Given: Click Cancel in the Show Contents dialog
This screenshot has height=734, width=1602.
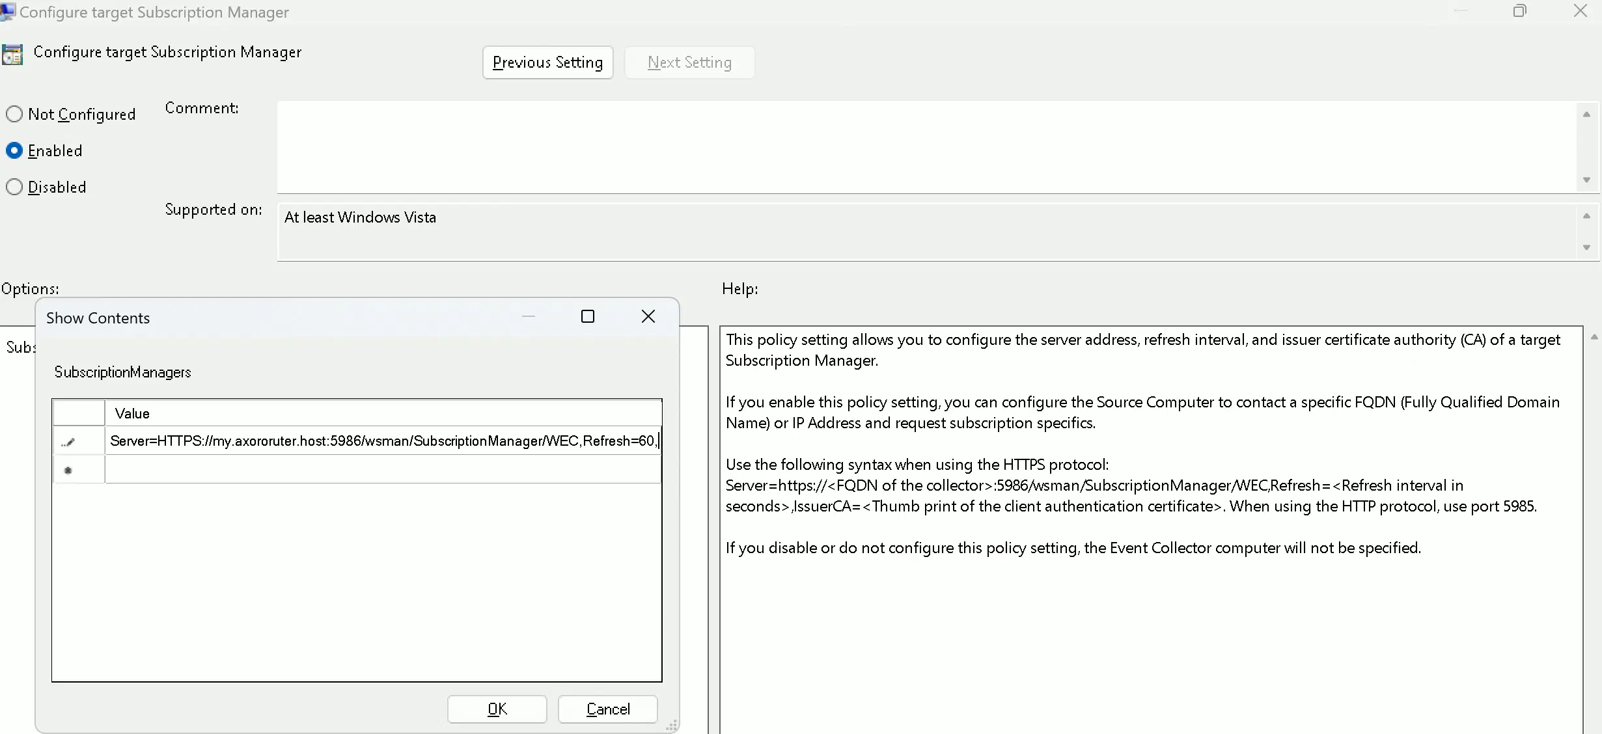Looking at the screenshot, I should (608, 709).
